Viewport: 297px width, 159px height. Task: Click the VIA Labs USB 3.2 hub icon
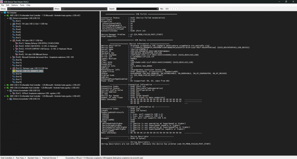[14, 24]
